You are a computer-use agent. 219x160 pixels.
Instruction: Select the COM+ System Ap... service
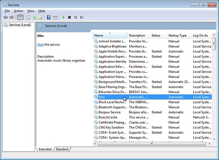pos(152,137)
